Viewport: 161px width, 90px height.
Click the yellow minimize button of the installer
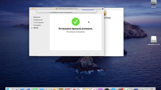[x=33, y=9]
